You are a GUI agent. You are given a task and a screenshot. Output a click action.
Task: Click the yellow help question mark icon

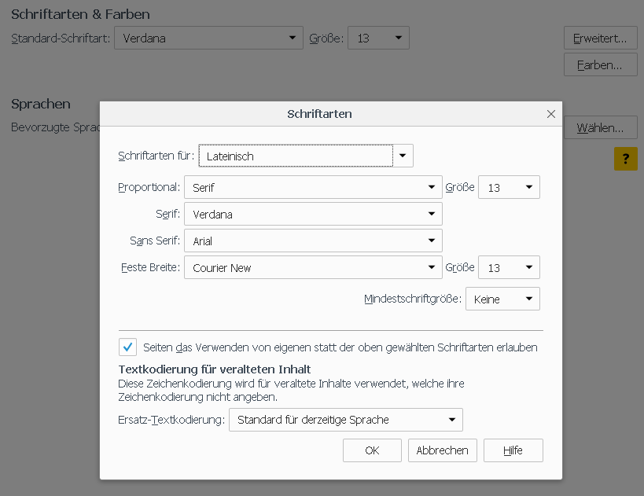[x=625, y=159]
